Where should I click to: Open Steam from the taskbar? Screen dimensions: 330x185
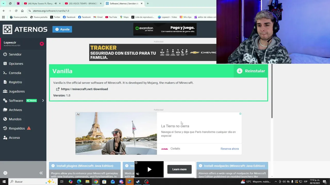tap(138, 182)
